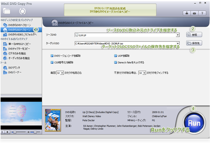This screenshot has height=143, width=210.
Task: Click the ISOマウンタ tool icon
Action: [x=5, y=68]
